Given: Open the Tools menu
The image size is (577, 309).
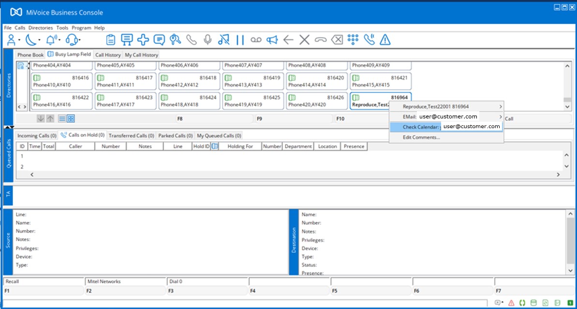Looking at the screenshot, I should click(x=62, y=28).
